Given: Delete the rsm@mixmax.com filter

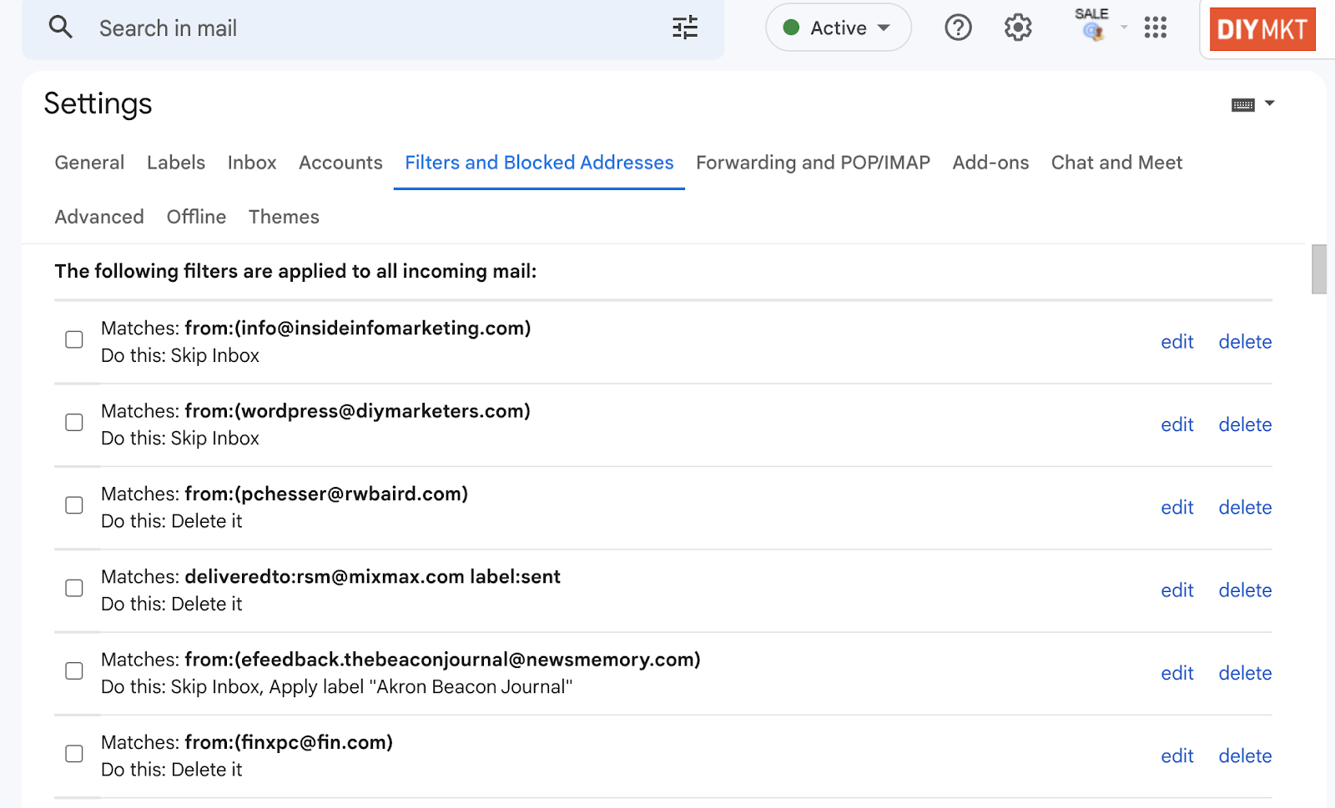Looking at the screenshot, I should (x=1245, y=590).
